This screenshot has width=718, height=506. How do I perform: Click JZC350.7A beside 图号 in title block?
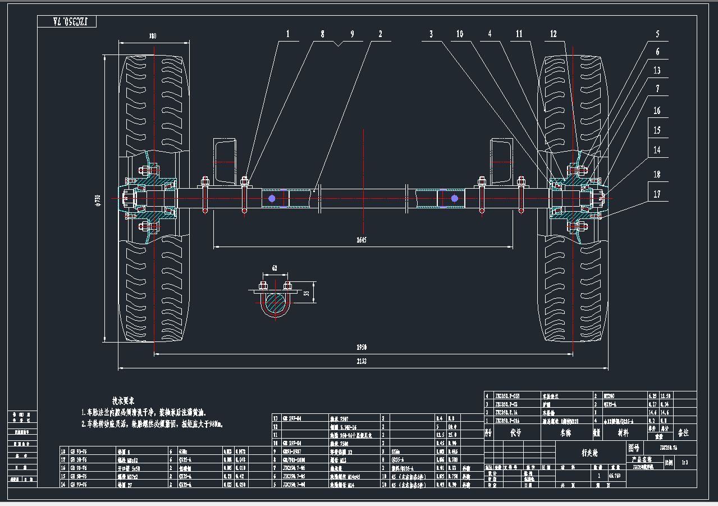point(669,448)
